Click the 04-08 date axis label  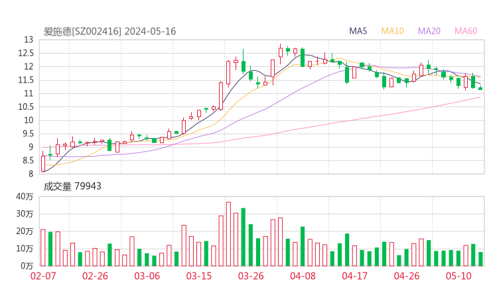[303, 276]
